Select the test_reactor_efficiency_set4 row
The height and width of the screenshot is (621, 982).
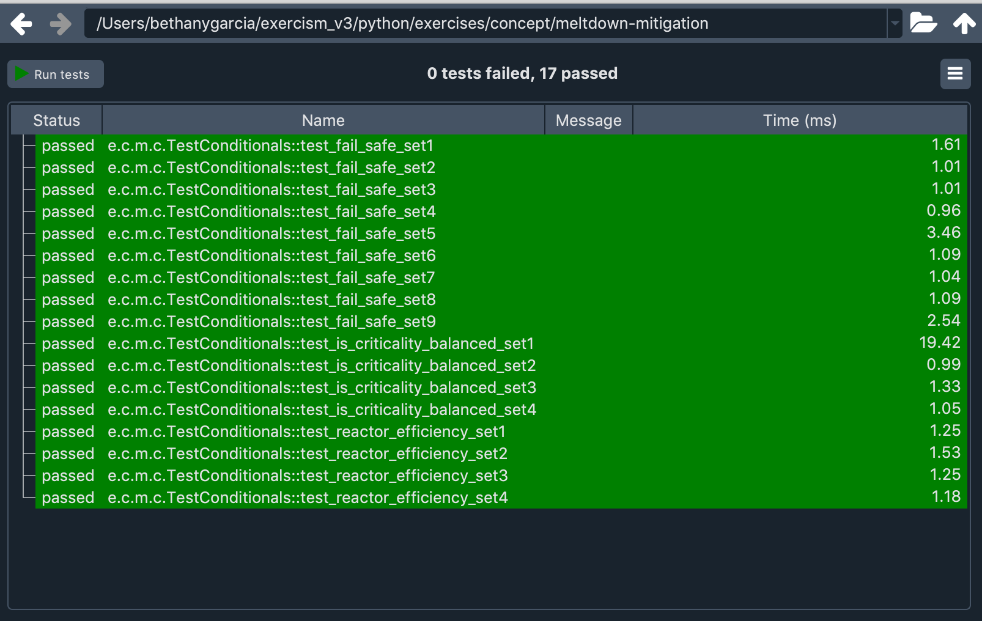tap(307, 498)
